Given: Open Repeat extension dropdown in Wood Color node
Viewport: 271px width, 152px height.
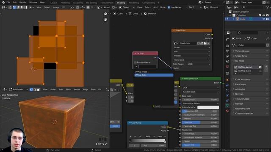Looking at the screenshot, I should click(192, 56).
